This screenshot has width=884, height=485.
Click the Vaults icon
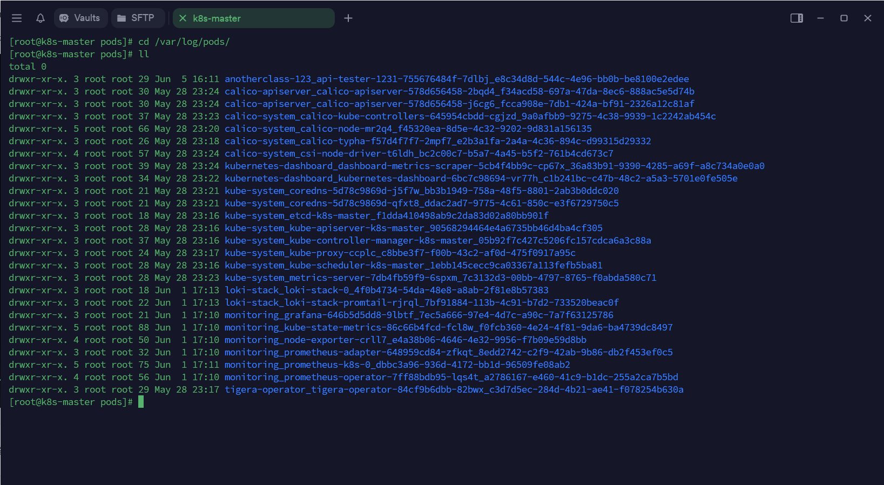tap(64, 18)
